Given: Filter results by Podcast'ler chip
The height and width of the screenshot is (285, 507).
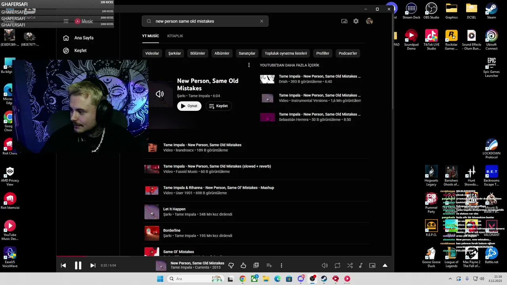Looking at the screenshot, I should pyautogui.click(x=348, y=53).
